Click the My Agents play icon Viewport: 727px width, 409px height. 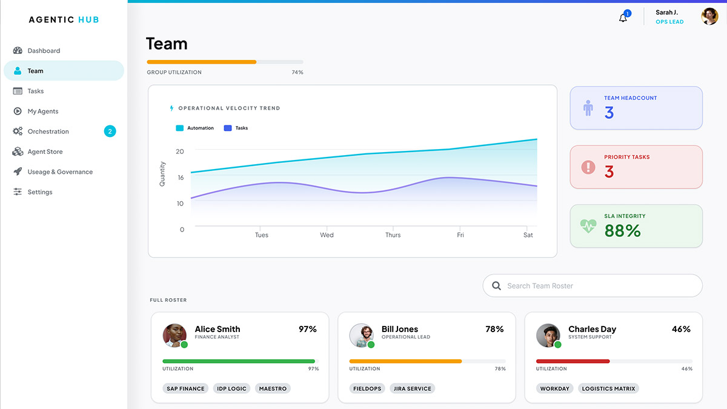18,111
